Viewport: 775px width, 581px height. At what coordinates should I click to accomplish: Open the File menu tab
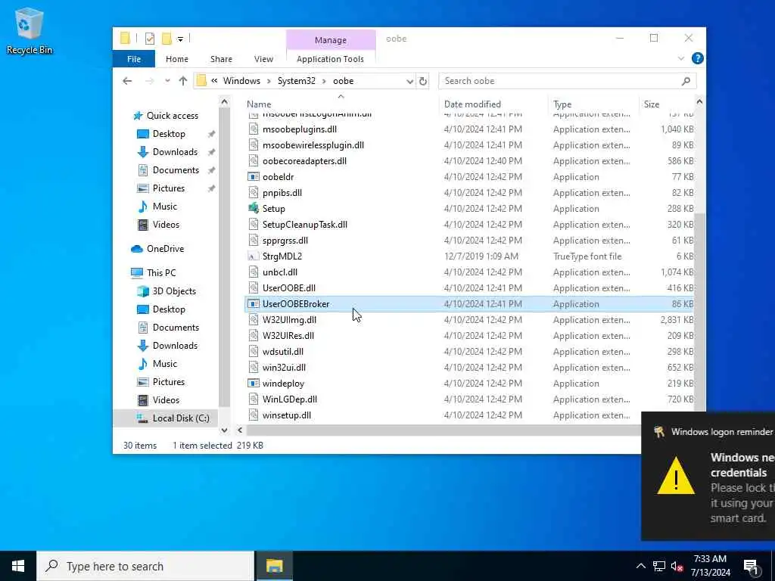[134, 59]
